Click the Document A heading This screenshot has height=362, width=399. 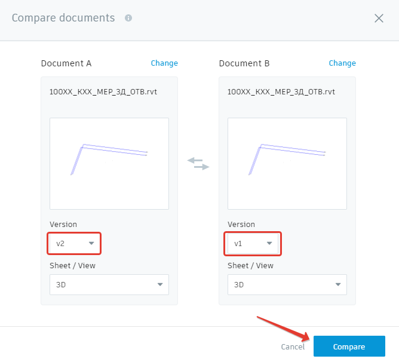66,63
